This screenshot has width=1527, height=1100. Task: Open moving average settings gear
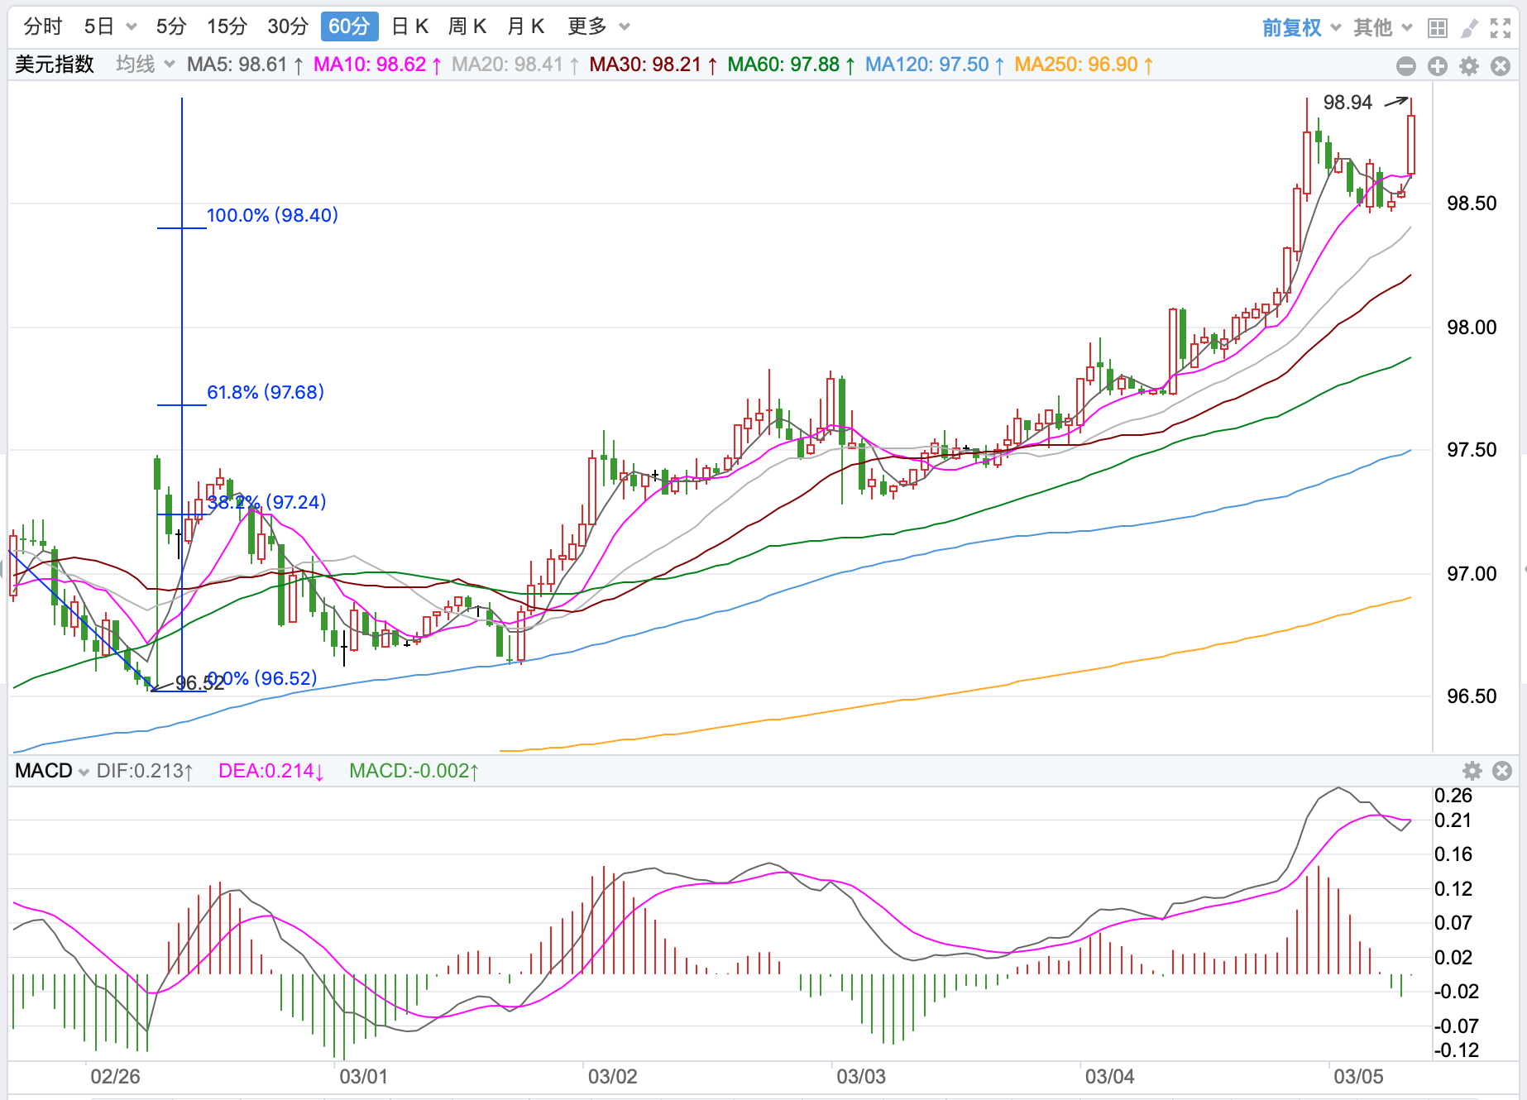pos(1469,66)
